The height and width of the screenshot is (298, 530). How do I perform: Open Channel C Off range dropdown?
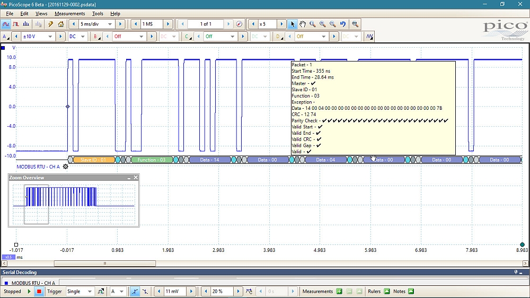[x=233, y=36]
